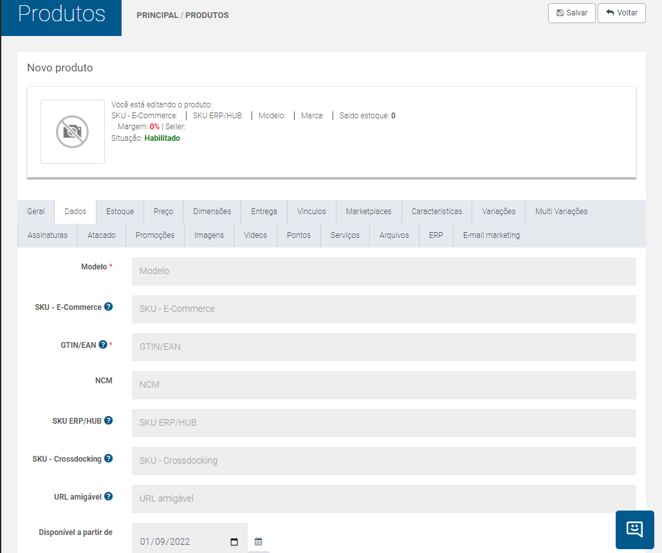Focus the GTIN/EAN input field

point(384,347)
